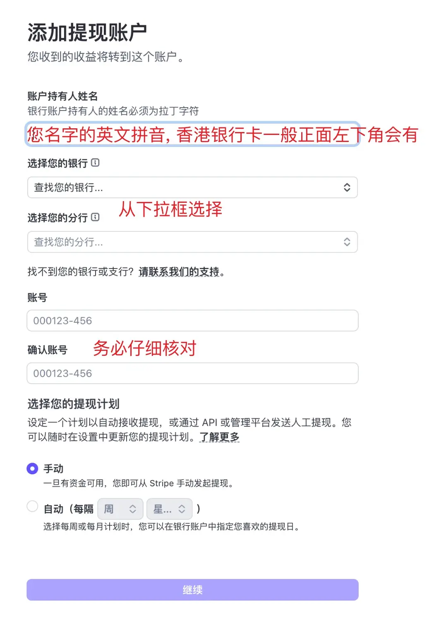Click the 账号 field label
Image resolution: width=446 pixels, height=639 pixels.
37,297
